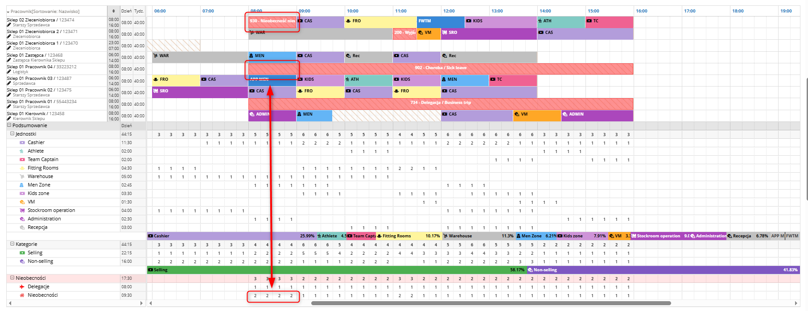Select the VM block in the Kierownik row
Viewport: 808px width, 311px height.
point(537,115)
